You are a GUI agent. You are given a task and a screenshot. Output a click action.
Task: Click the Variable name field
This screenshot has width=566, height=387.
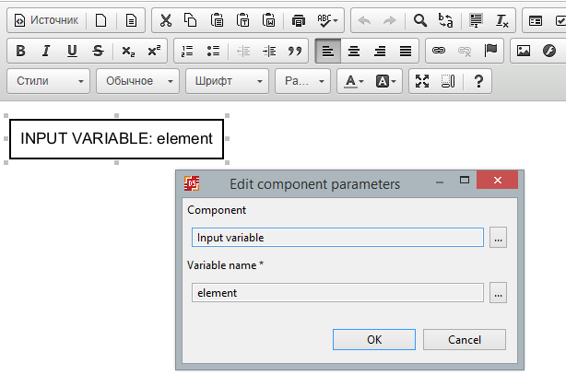(x=337, y=292)
